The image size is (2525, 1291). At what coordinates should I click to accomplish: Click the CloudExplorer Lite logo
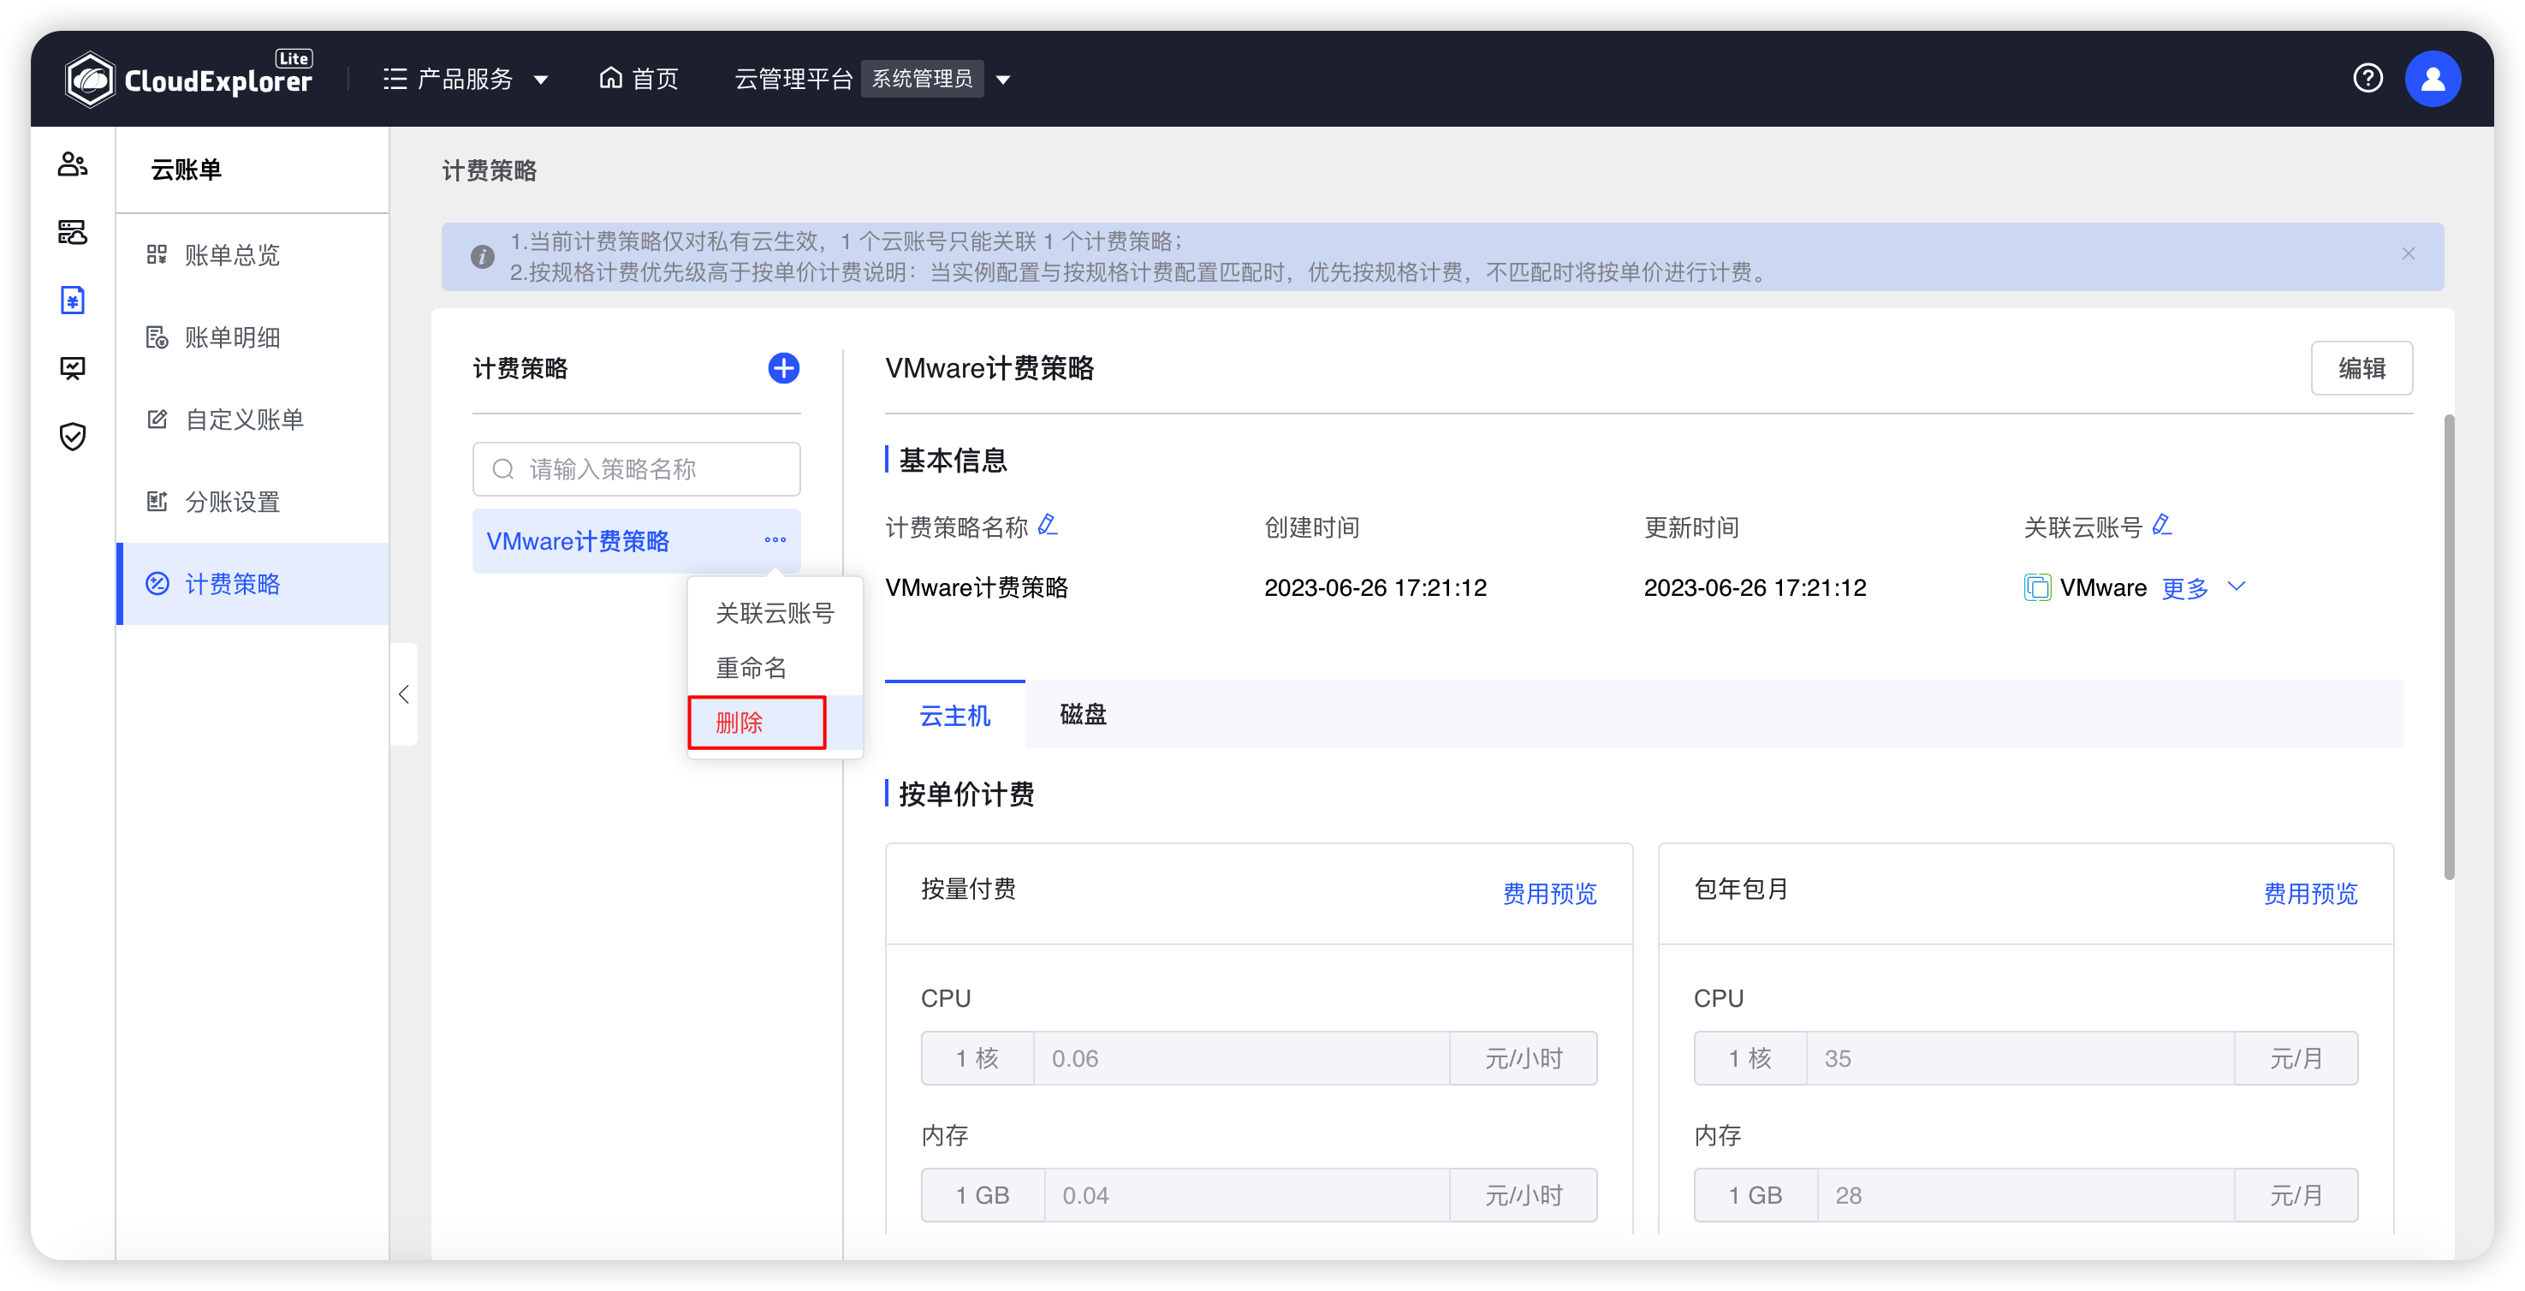click(x=188, y=77)
